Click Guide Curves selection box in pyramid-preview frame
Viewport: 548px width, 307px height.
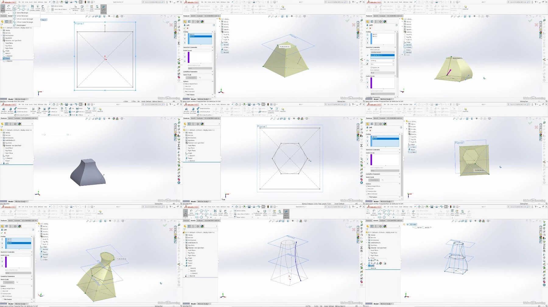coord(200,57)
